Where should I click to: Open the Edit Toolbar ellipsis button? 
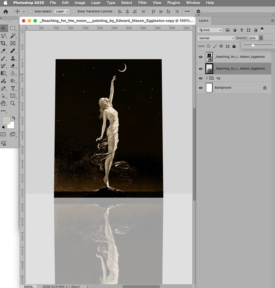pos(3,111)
